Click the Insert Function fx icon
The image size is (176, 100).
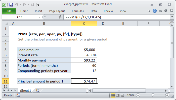60,17
